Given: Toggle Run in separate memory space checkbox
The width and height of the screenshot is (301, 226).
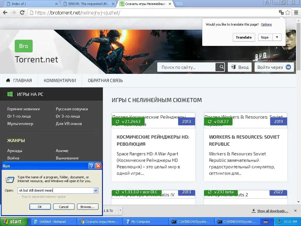Looking at the screenshot, I should point(19,197).
